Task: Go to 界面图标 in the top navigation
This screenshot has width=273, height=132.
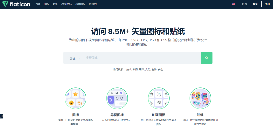Action: point(66,4)
